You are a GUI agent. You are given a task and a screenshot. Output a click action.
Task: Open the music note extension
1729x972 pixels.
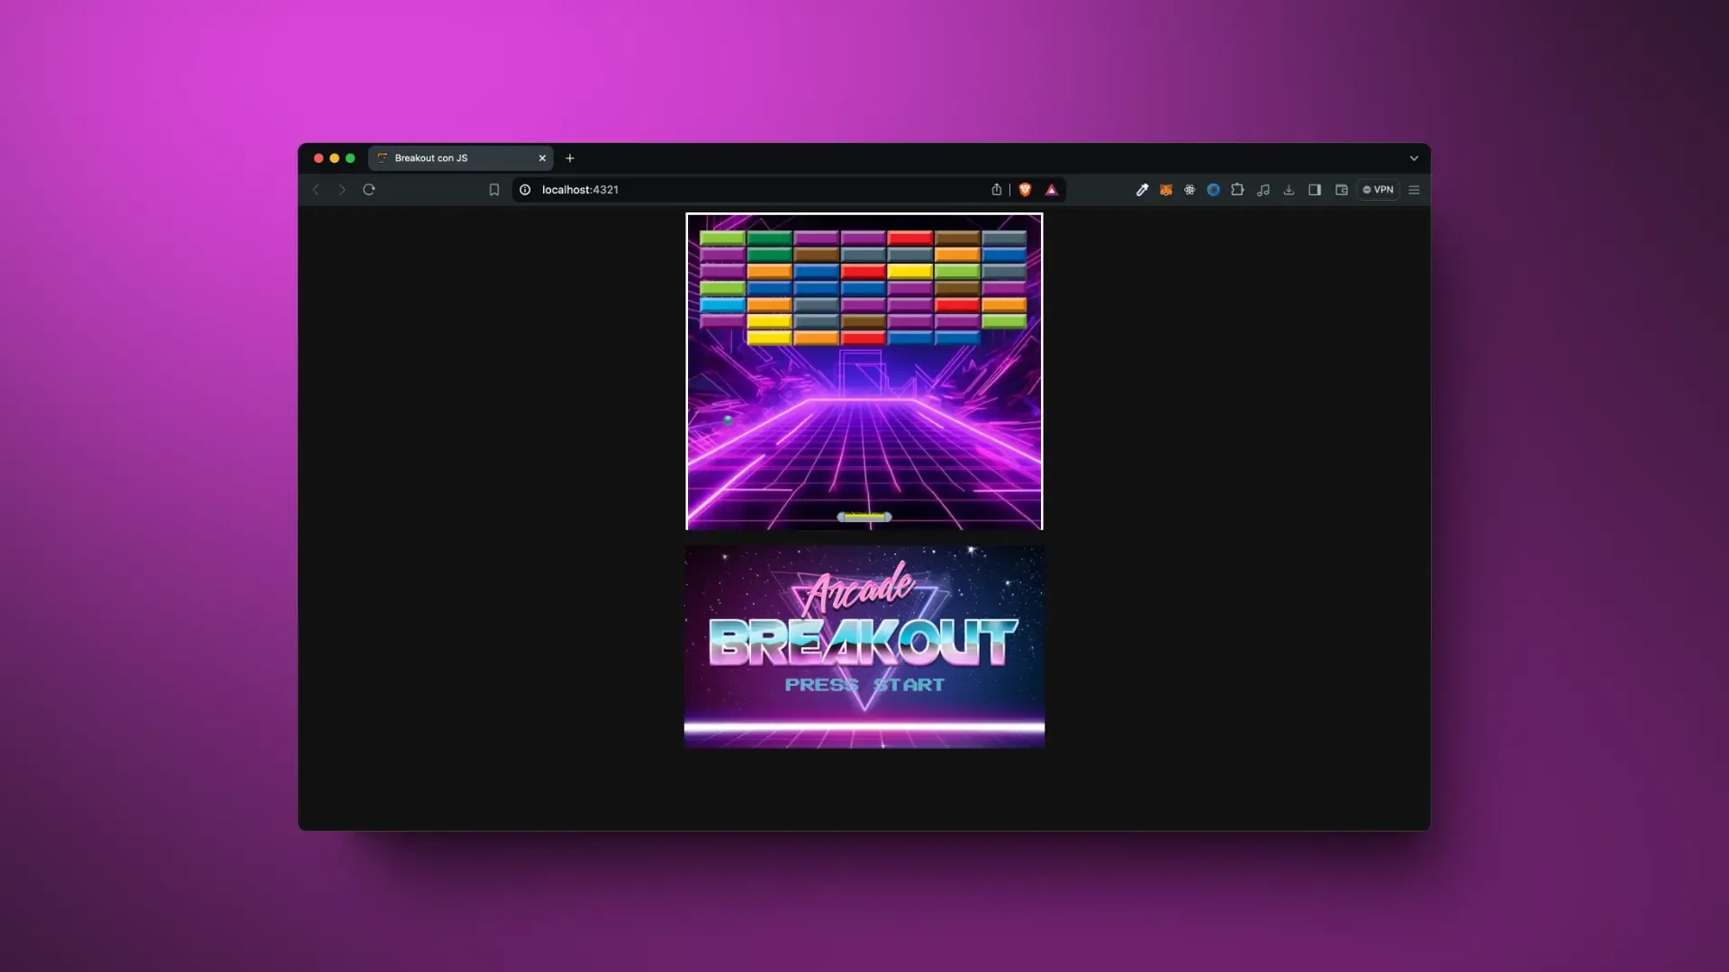coord(1263,190)
